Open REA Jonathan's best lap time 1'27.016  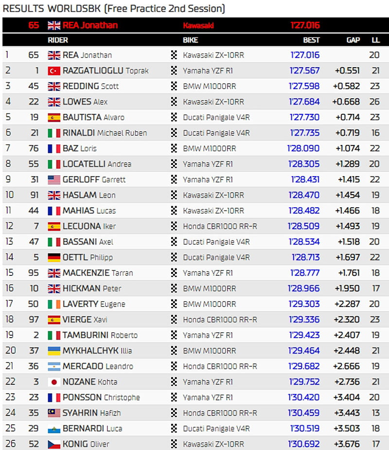pyautogui.click(x=305, y=55)
